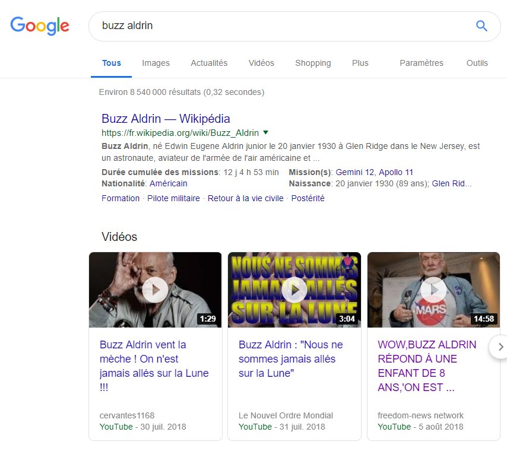Open title WOW,BUZZ ALDRIN RÉPOND À UNE ENFANT
Image resolution: width=507 pixels, height=451 pixels.
(x=427, y=366)
